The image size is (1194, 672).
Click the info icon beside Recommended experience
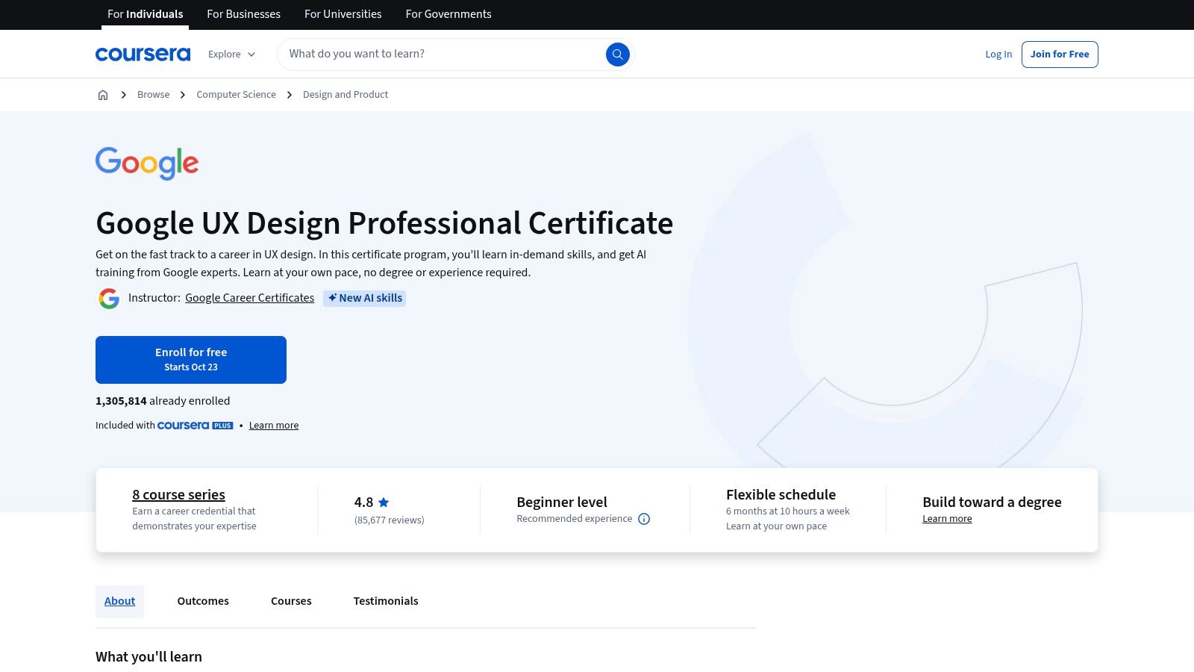point(644,519)
